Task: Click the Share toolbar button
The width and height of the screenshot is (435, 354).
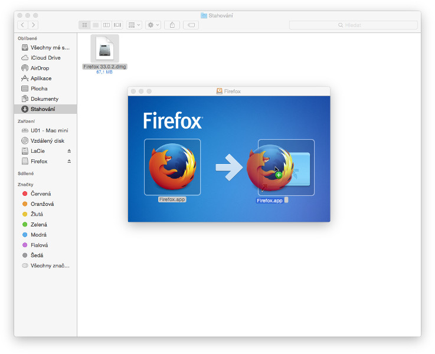Action: [x=172, y=25]
